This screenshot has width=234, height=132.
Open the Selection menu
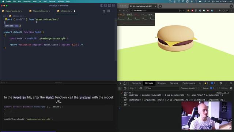pos(27,1)
